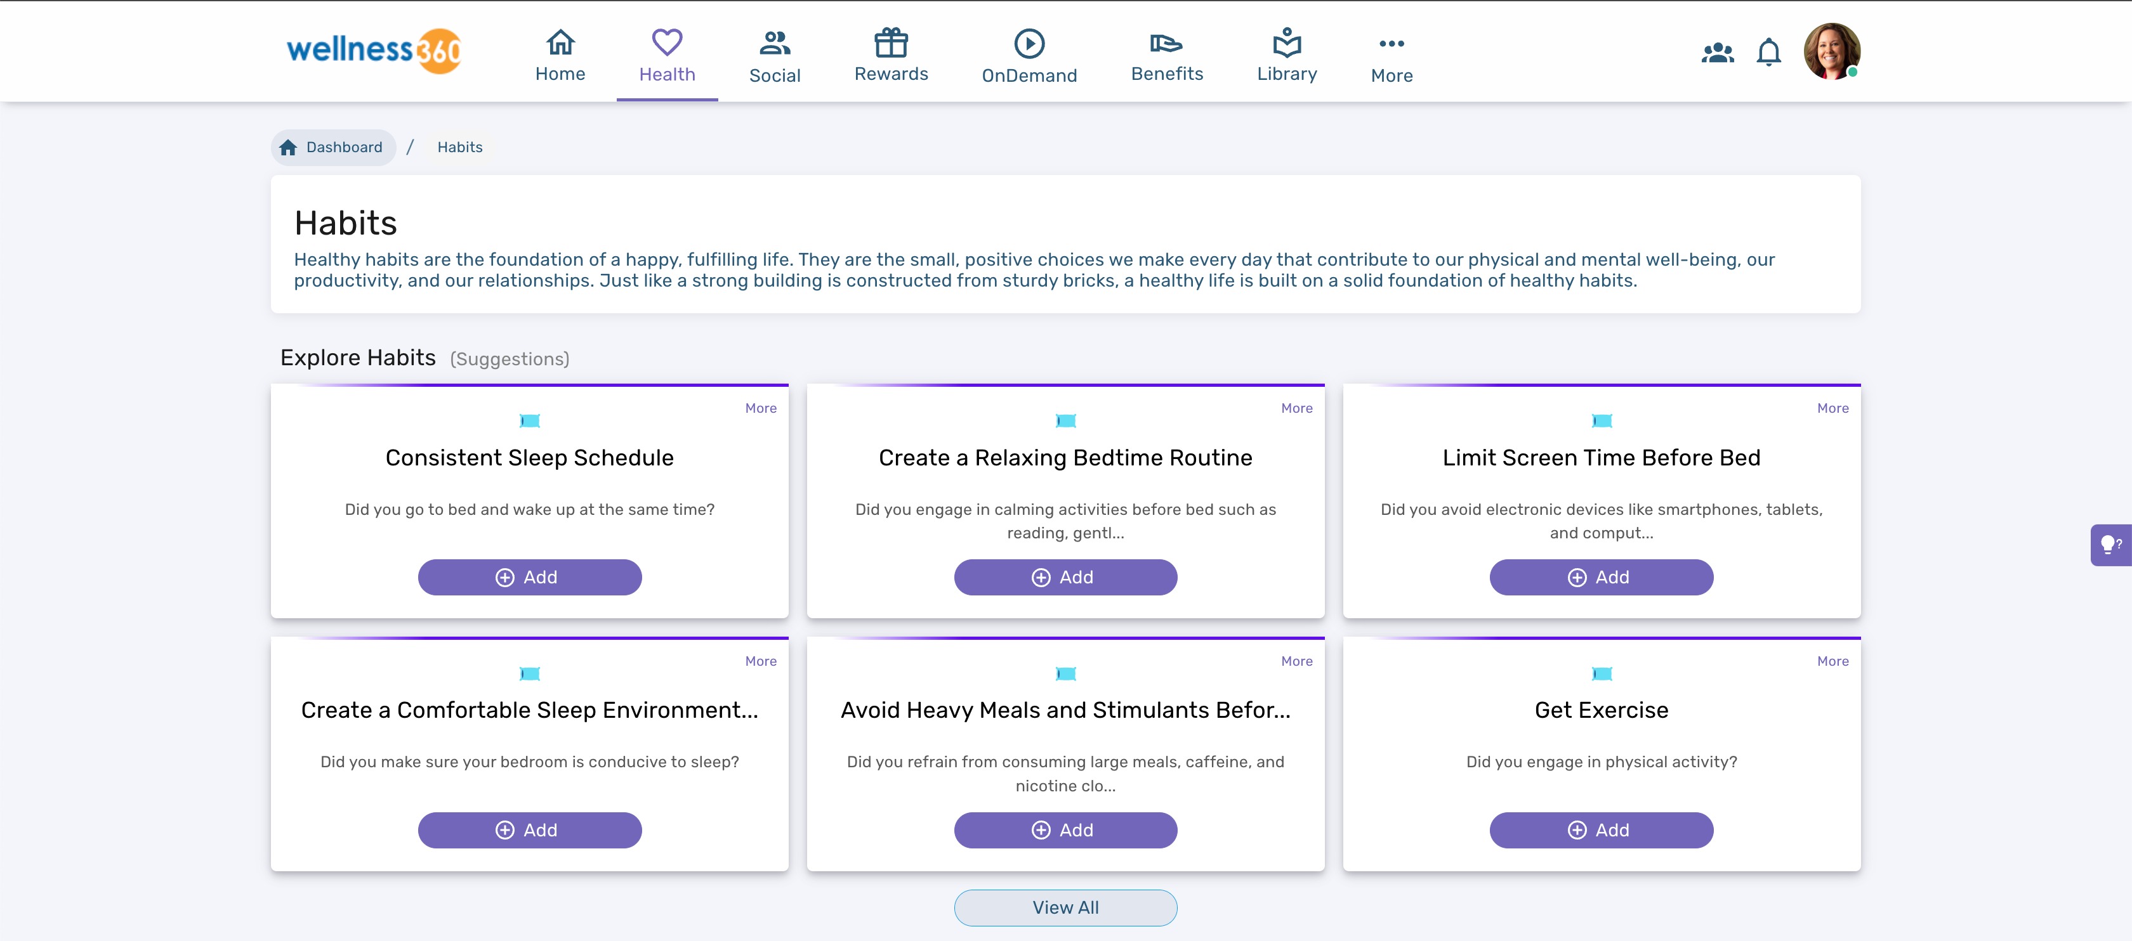Click the Get Exercise title
The image size is (2132, 941).
1602,710
